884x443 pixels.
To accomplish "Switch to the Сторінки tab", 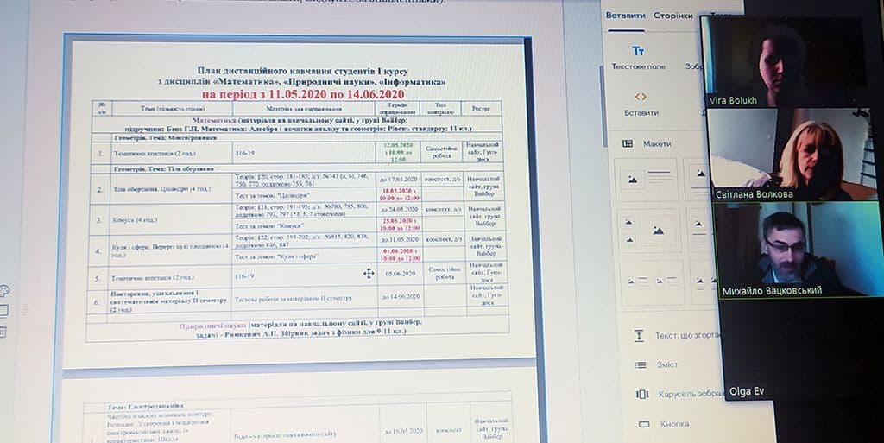I will click(x=673, y=16).
